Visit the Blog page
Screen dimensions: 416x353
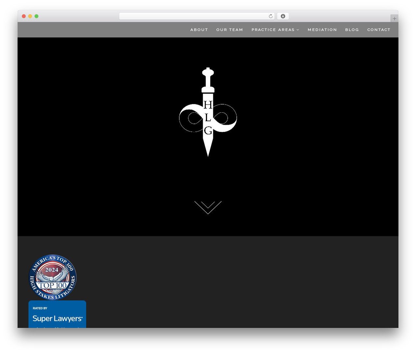[x=352, y=30]
